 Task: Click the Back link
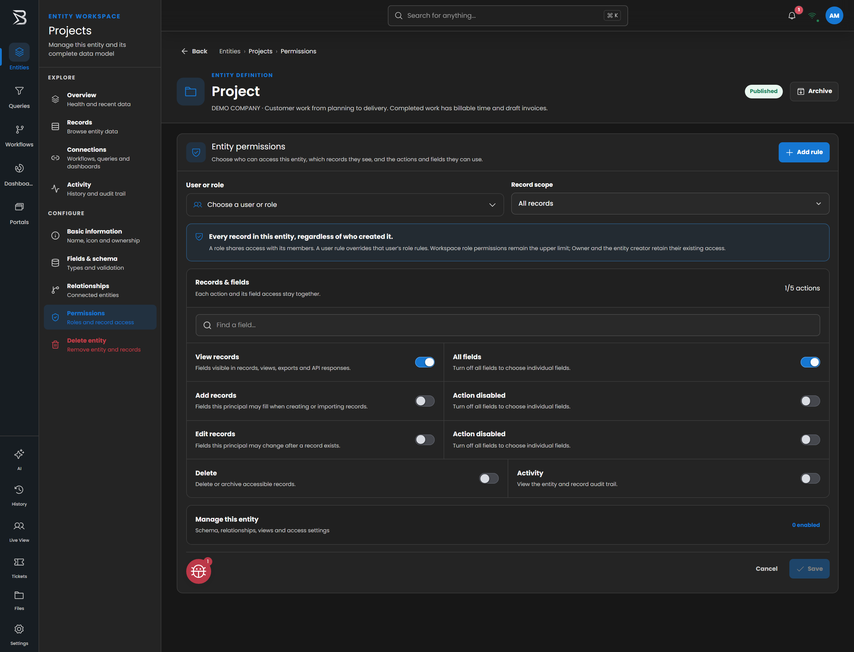pos(194,51)
